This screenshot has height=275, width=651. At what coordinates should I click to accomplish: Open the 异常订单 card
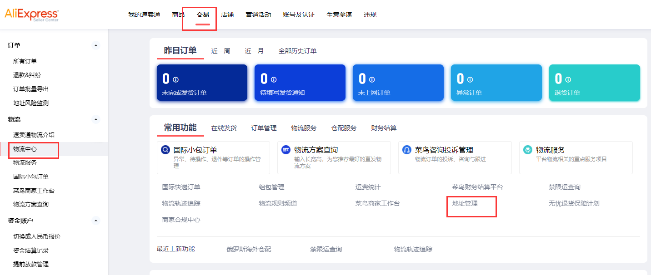click(496, 83)
